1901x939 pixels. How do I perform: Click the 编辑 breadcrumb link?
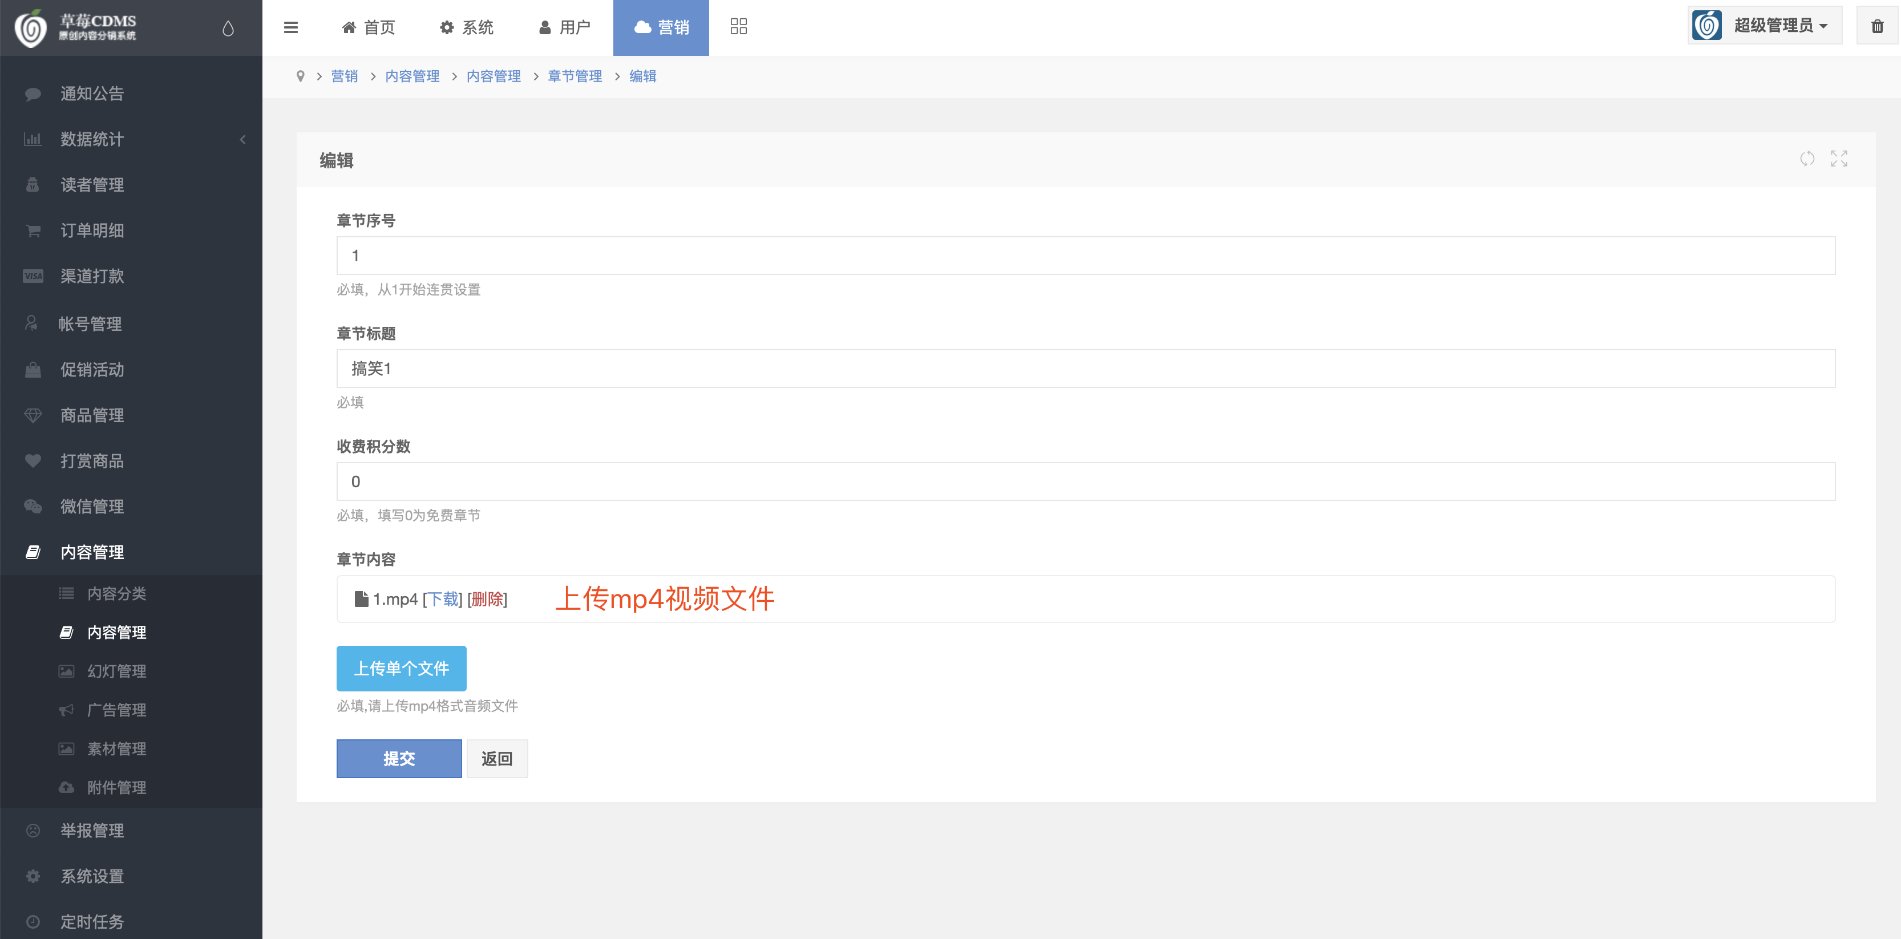643,76
